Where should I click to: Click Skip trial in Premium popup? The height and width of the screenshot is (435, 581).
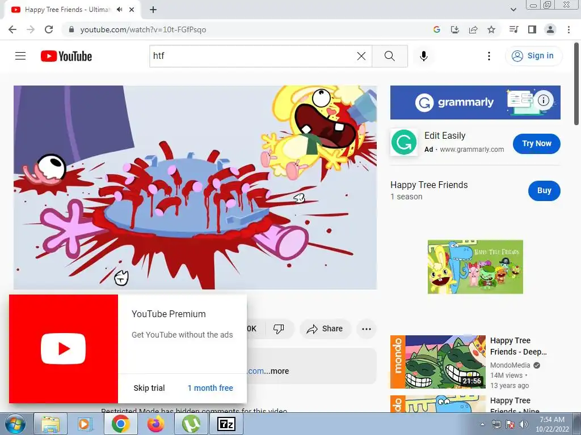[149, 388]
